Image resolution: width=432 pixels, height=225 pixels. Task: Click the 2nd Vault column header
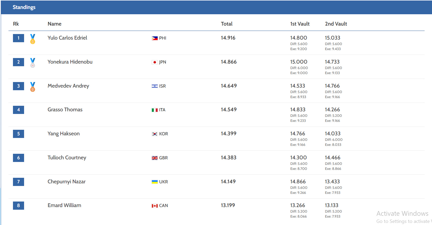tap(336, 24)
